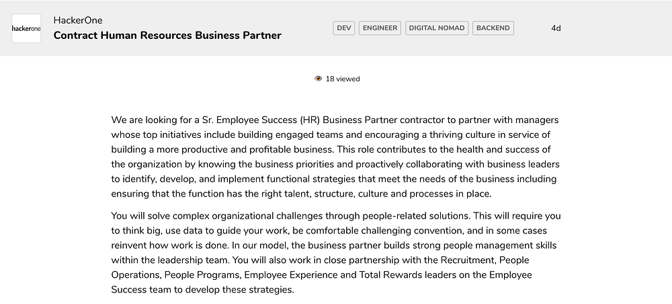Image resolution: width=672 pixels, height=304 pixels.
Task: Click the 4d posted time label
Action: [556, 28]
